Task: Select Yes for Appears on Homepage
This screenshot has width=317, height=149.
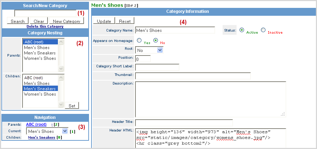Action: (x=139, y=41)
